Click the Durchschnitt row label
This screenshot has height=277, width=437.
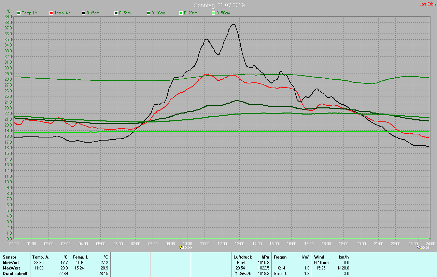coord(15,274)
